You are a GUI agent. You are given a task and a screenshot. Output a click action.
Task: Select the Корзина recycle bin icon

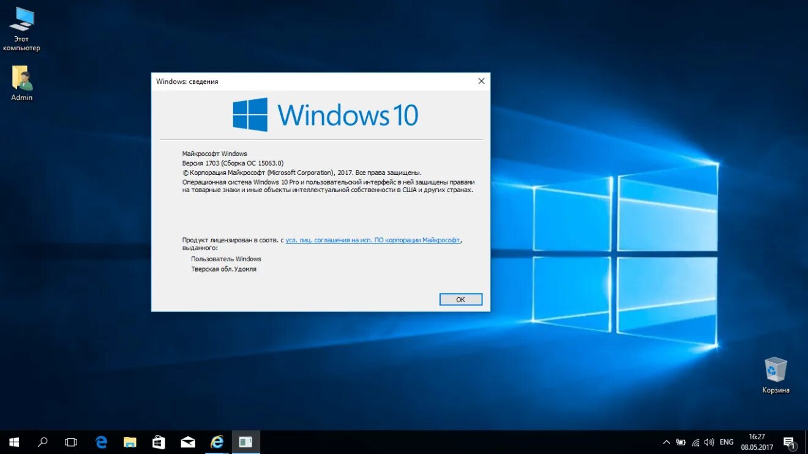tap(776, 375)
